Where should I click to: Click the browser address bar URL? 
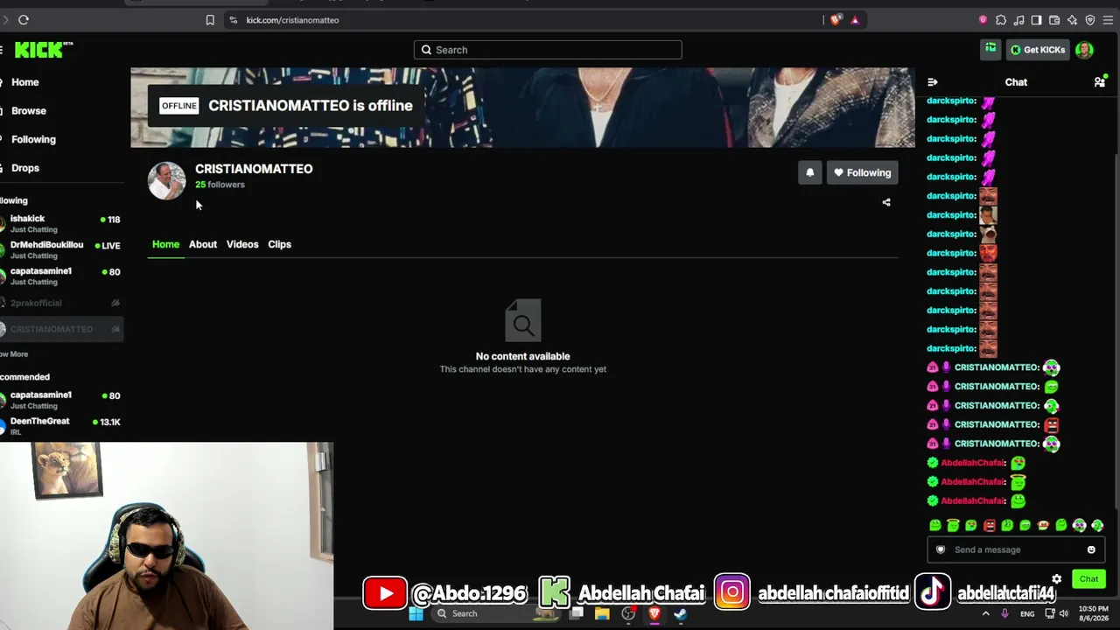tap(292, 20)
